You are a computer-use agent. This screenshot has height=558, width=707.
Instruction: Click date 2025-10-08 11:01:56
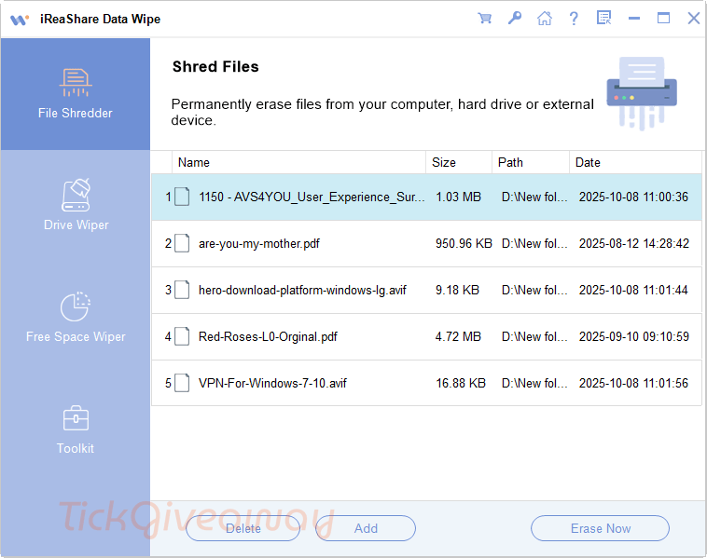click(633, 383)
